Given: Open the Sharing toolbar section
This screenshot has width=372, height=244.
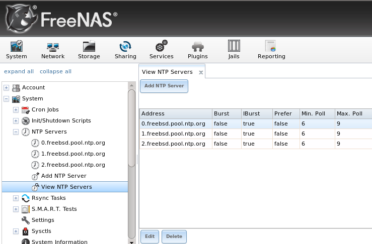Looking at the screenshot, I should [125, 50].
